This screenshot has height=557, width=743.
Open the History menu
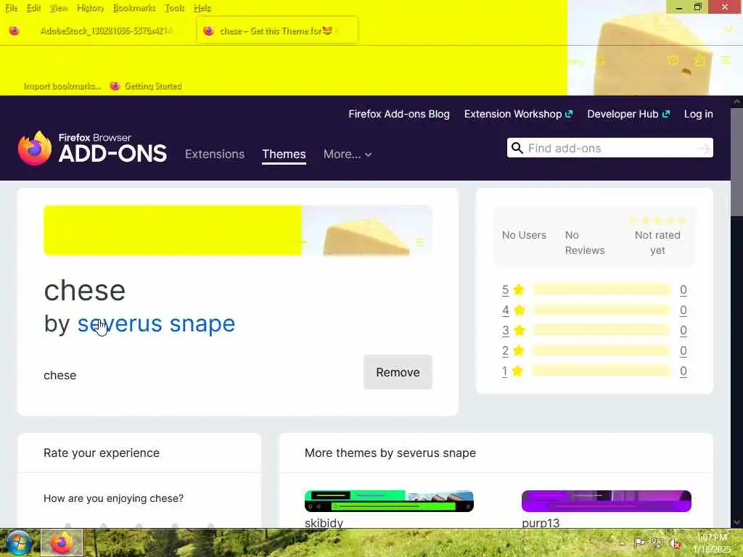[91, 7]
